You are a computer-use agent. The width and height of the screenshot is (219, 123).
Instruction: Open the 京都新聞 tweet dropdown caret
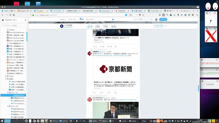click(138, 52)
